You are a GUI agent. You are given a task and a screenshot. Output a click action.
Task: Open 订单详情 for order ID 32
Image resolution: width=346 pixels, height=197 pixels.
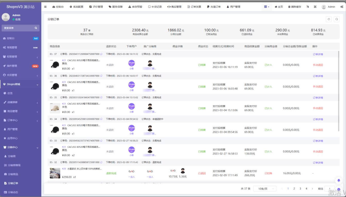pyautogui.click(x=318, y=163)
